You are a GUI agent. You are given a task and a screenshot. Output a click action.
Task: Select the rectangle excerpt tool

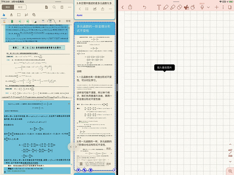[x=19, y=15]
